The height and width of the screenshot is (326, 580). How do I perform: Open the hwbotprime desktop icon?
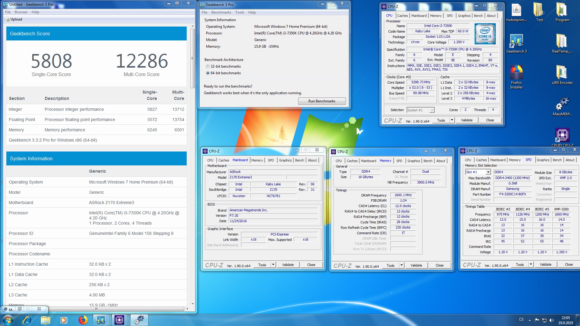click(516, 12)
